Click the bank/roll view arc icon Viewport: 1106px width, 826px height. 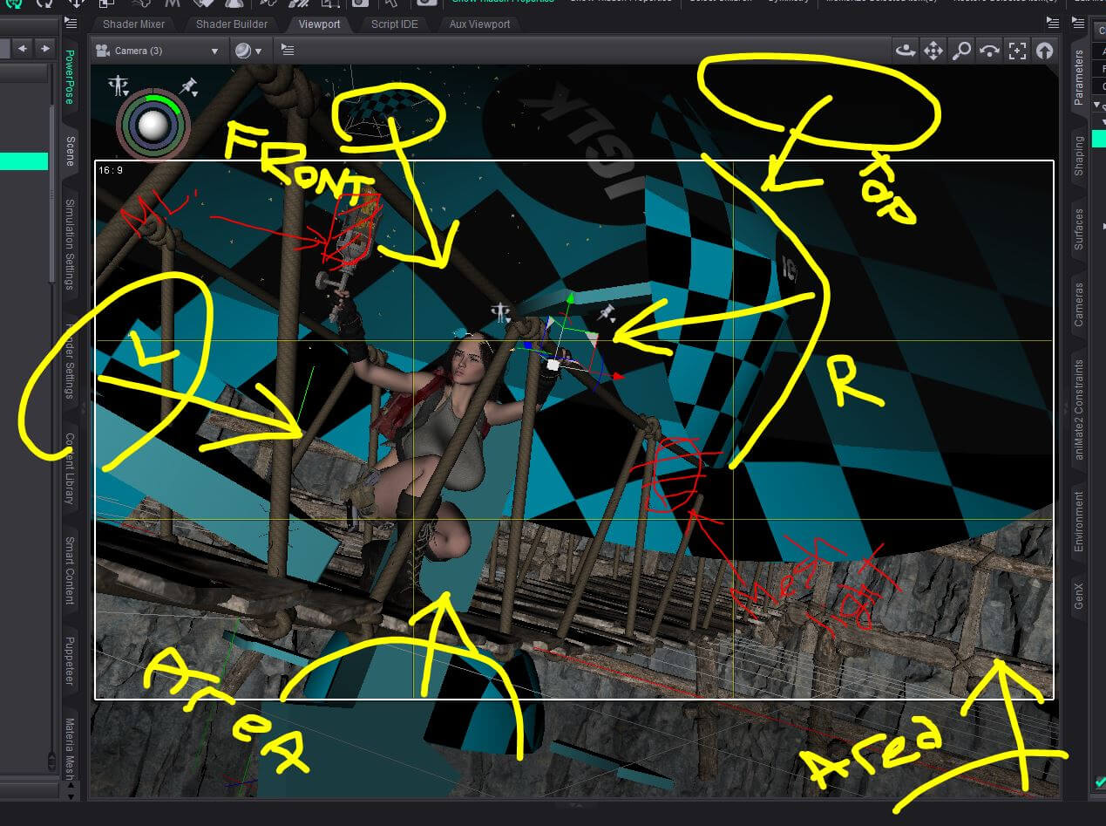point(989,51)
